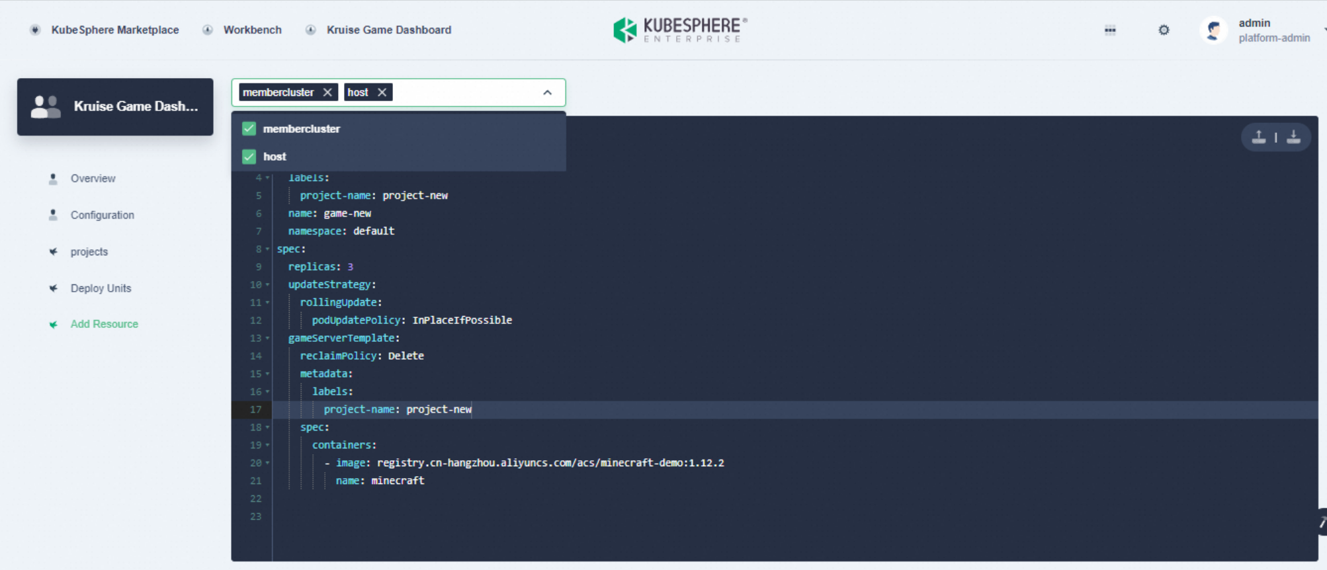Image resolution: width=1327 pixels, height=570 pixels.
Task: Click 'name: minecraft' line
Action: tap(380, 481)
